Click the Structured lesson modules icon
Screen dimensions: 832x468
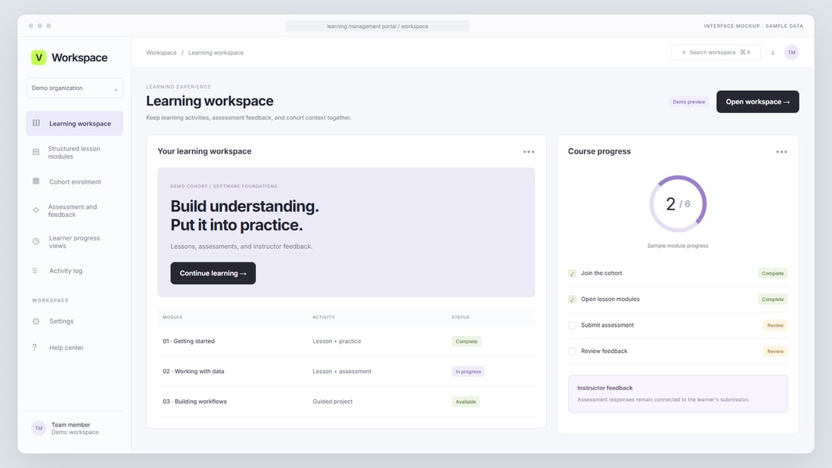(x=36, y=152)
